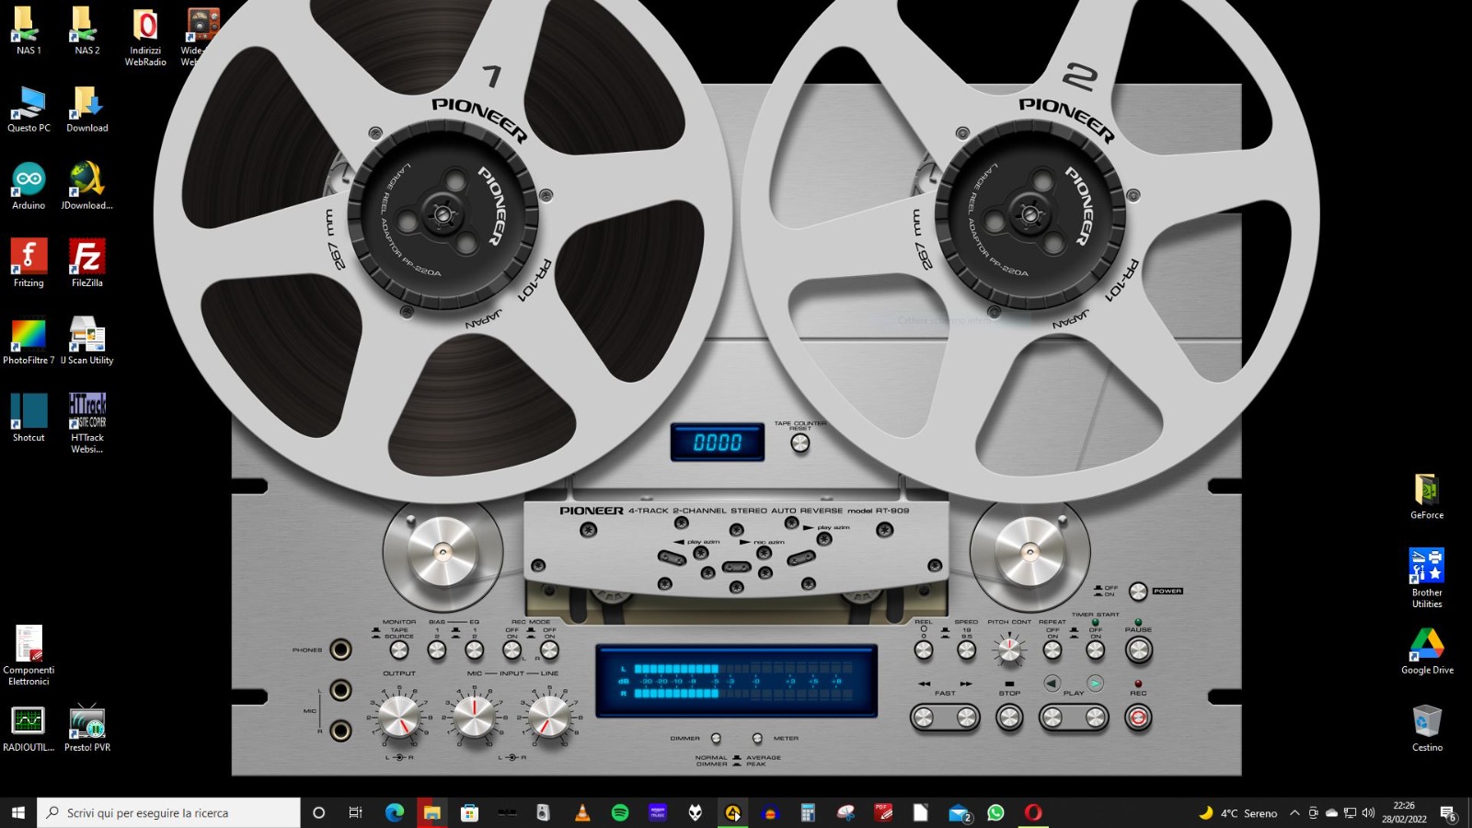
Task: Click the taskbar search box
Action: click(168, 812)
